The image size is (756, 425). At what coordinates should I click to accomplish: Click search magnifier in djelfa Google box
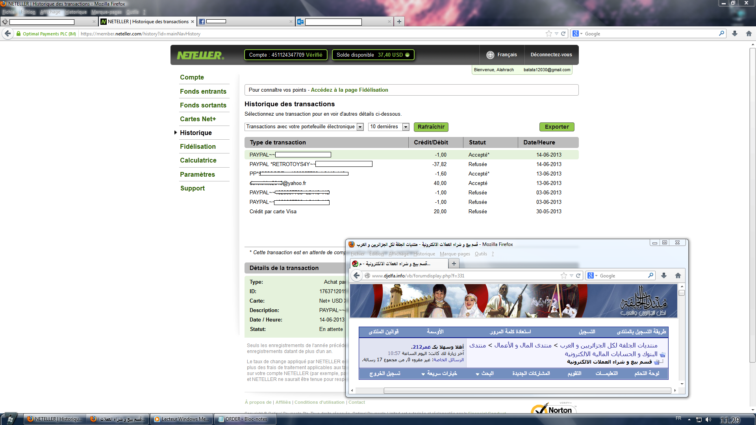(x=650, y=275)
